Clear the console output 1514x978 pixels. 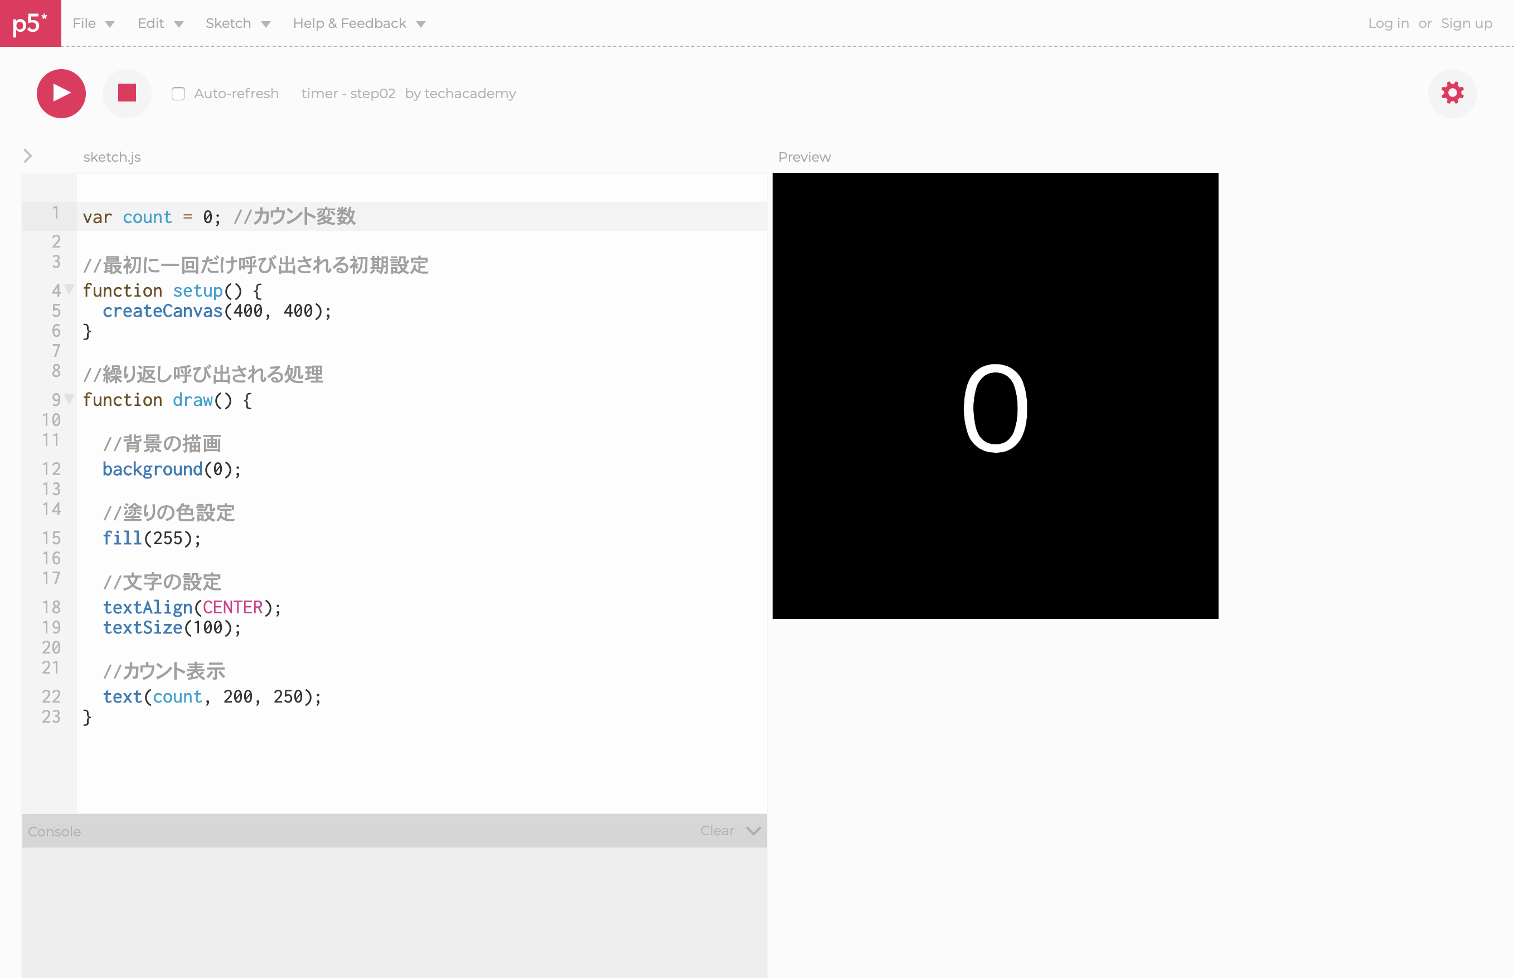point(717,831)
